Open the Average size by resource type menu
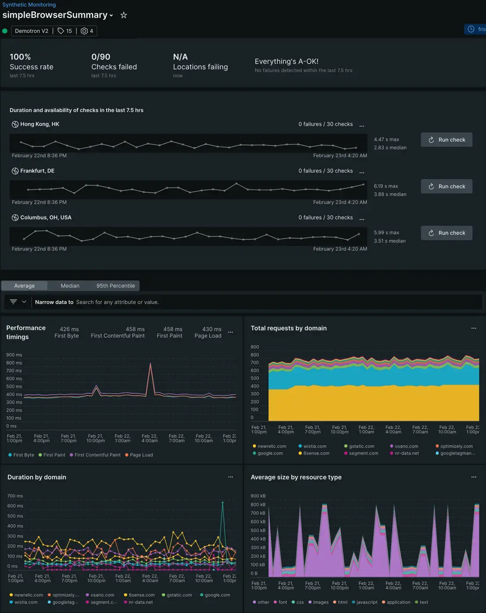 pyautogui.click(x=474, y=477)
